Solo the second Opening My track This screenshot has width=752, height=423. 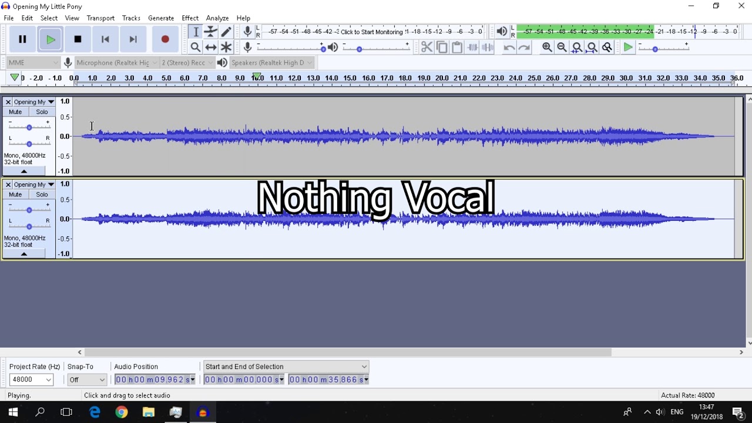(x=42, y=194)
